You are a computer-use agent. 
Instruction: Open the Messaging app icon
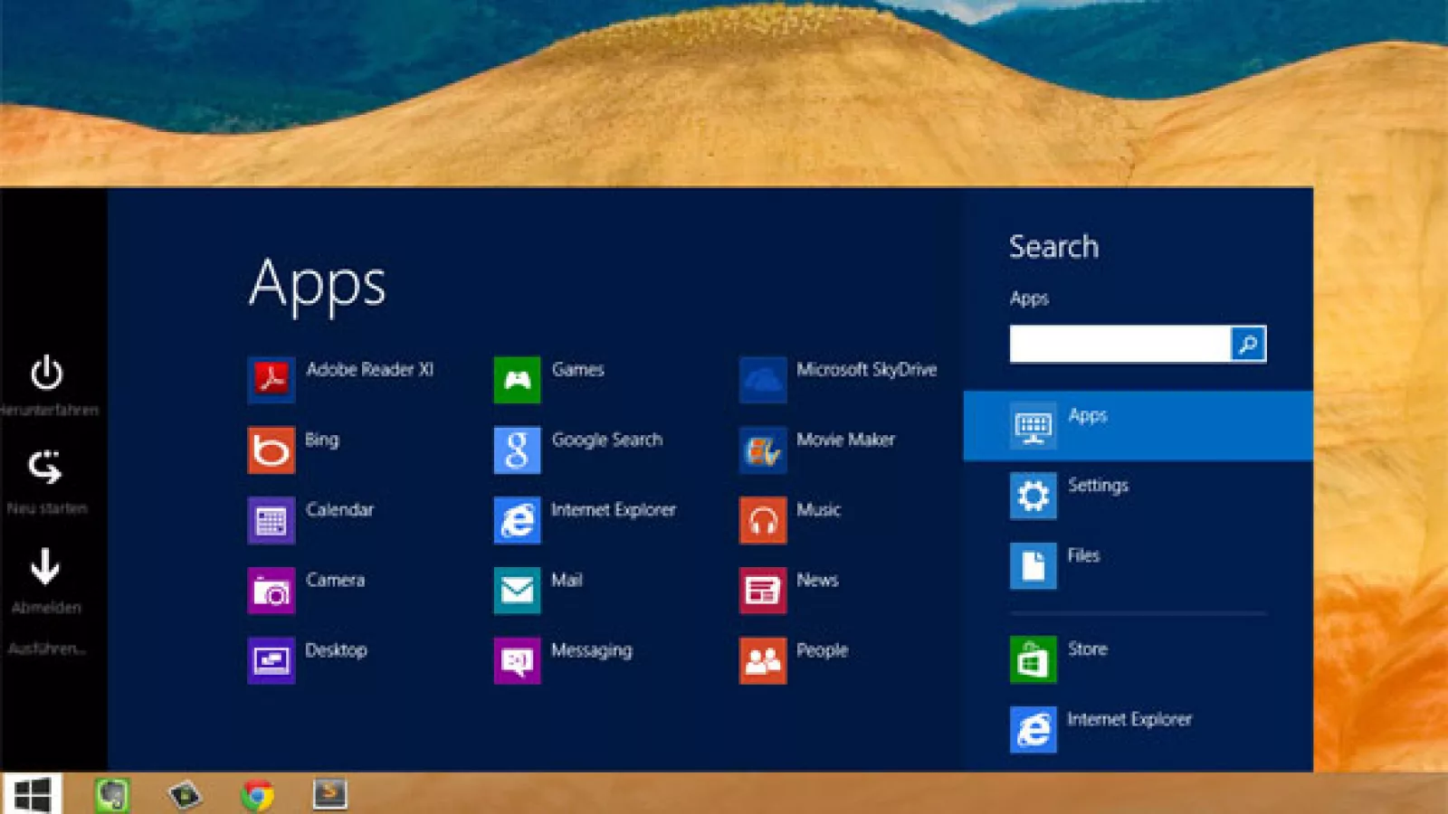(517, 660)
